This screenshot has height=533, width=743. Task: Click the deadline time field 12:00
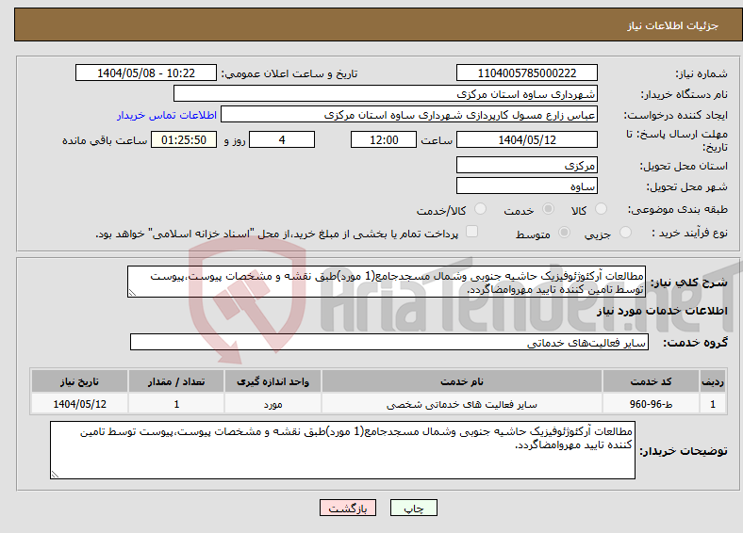pos(384,139)
